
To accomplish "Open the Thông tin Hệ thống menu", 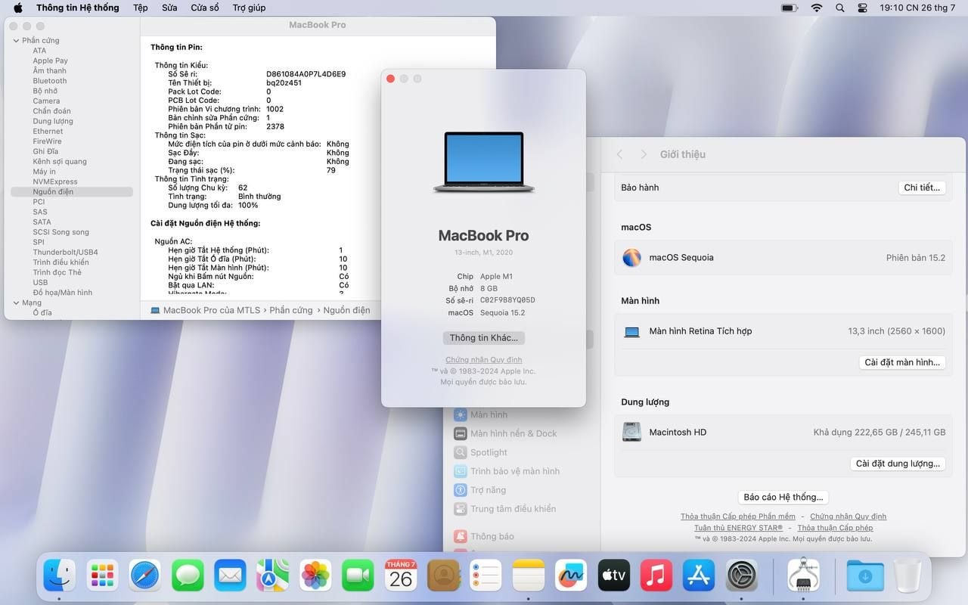I will pyautogui.click(x=78, y=8).
